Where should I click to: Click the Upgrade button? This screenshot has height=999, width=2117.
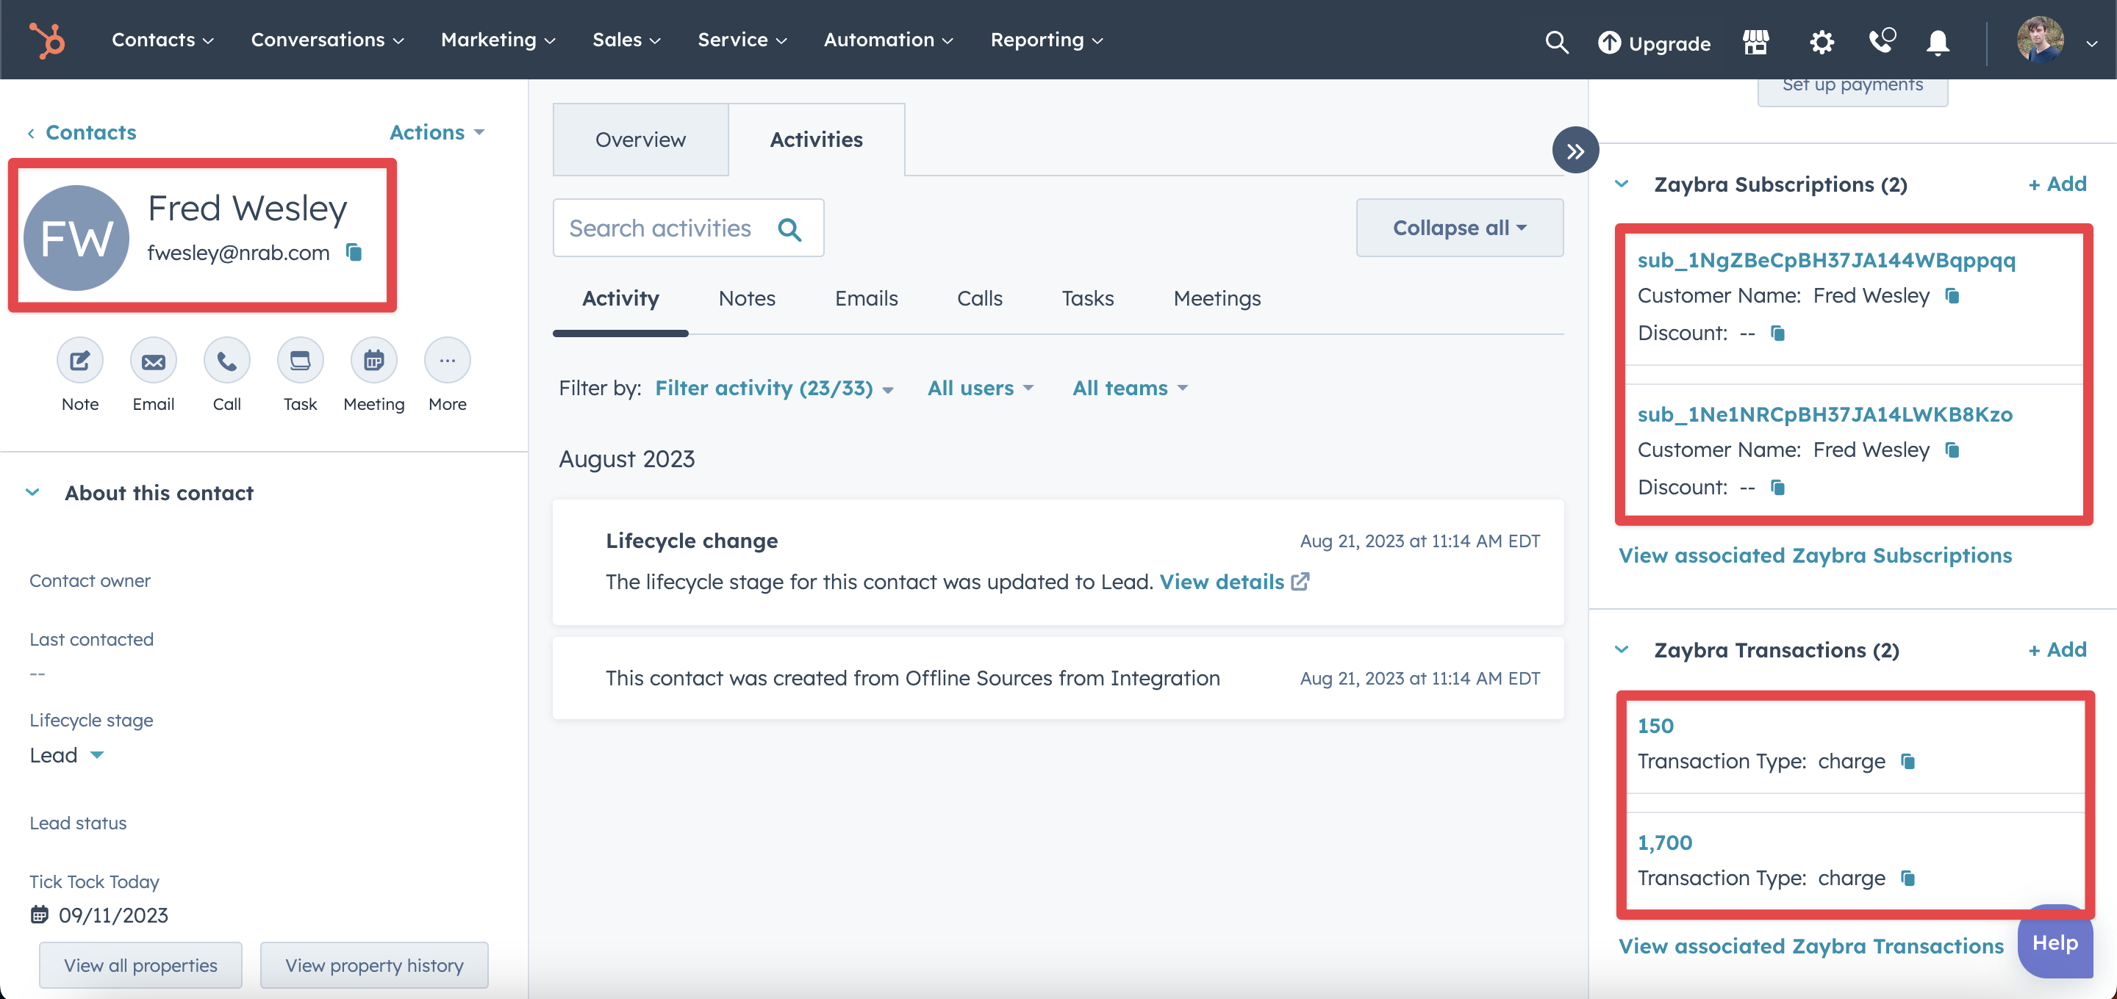(x=1653, y=43)
